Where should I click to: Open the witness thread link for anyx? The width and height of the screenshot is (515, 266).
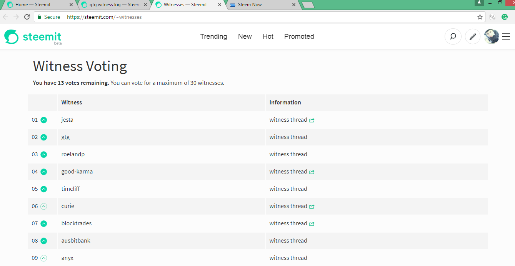point(288,258)
